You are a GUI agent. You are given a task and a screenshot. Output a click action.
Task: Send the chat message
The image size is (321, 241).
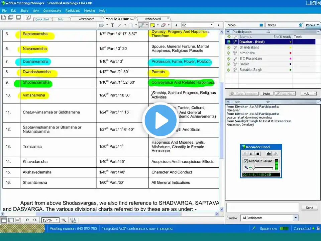pyautogui.click(x=309, y=208)
